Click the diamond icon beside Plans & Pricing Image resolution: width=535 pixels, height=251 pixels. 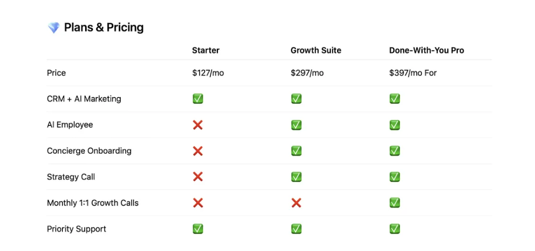click(53, 28)
